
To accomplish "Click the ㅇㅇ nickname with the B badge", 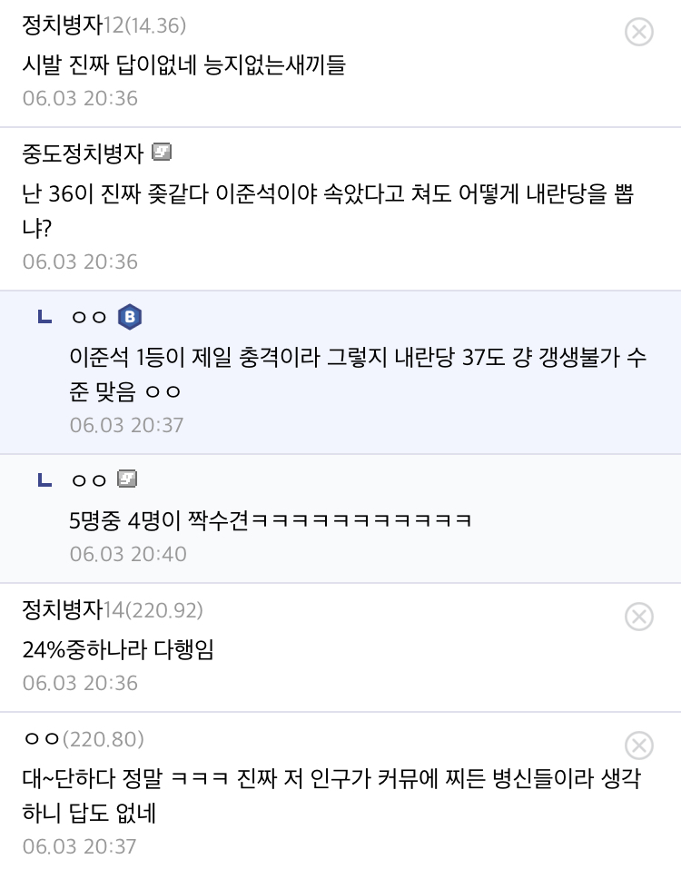I will point(88,317).
